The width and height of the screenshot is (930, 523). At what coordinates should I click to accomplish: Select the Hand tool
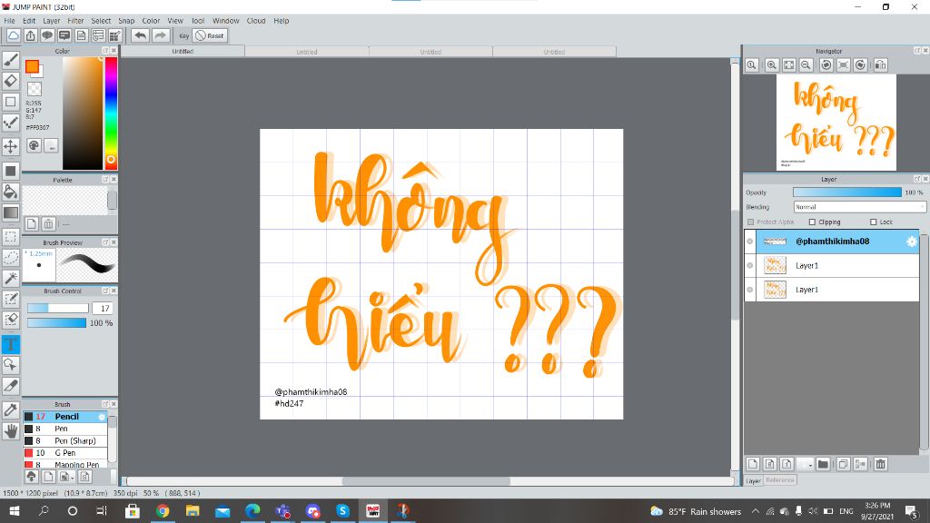tap(11, 431)
